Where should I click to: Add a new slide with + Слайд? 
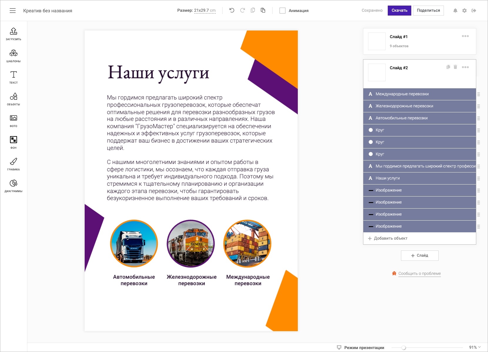point(420,255)
